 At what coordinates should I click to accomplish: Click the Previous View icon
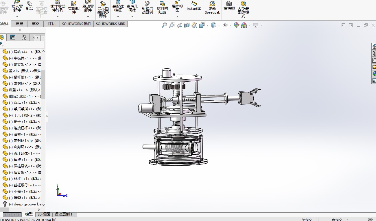tap(179, 25)
